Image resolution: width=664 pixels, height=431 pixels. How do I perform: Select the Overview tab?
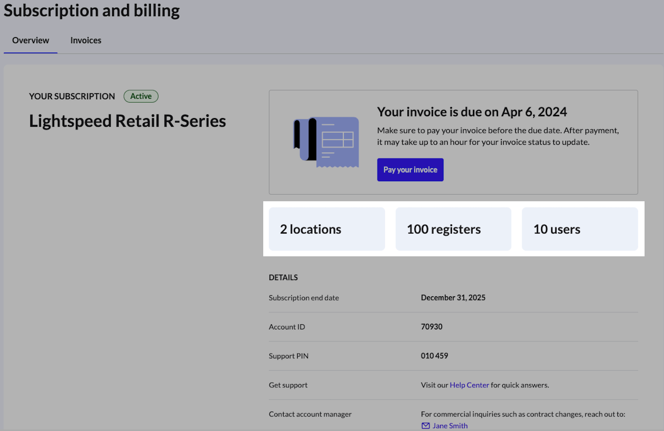tap(31, 40)
